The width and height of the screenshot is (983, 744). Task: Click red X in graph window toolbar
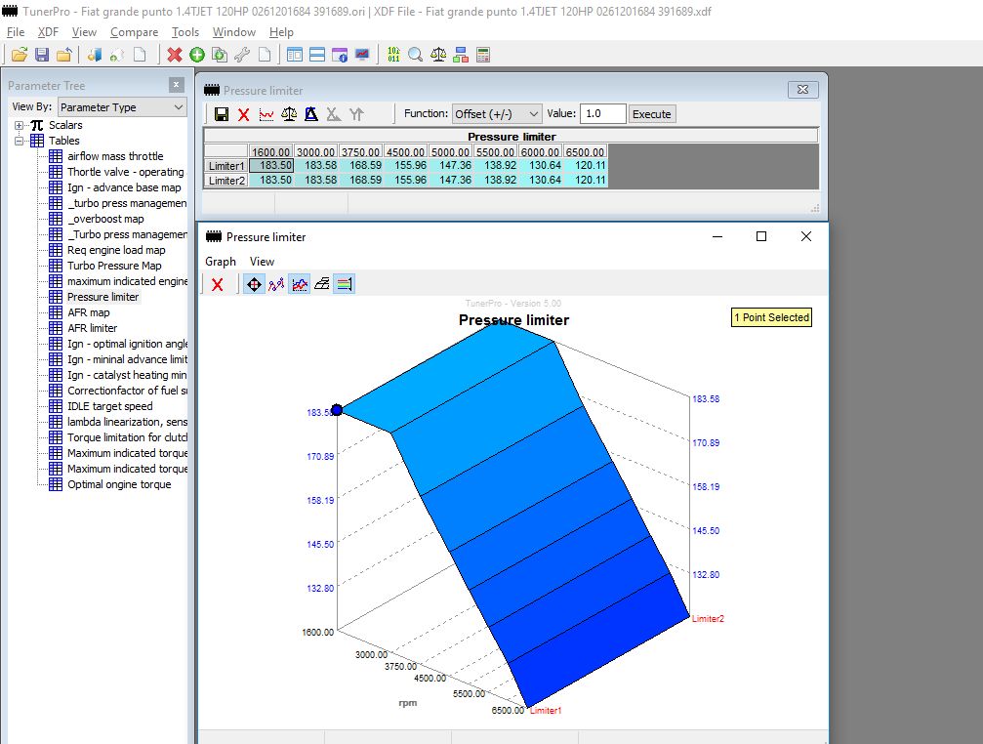(x=218, y=284)
